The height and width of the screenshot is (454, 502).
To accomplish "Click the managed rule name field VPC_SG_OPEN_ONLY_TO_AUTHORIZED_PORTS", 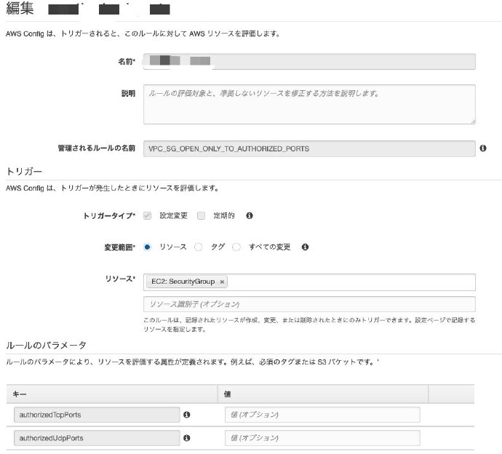I will click(x=309, y=148).
